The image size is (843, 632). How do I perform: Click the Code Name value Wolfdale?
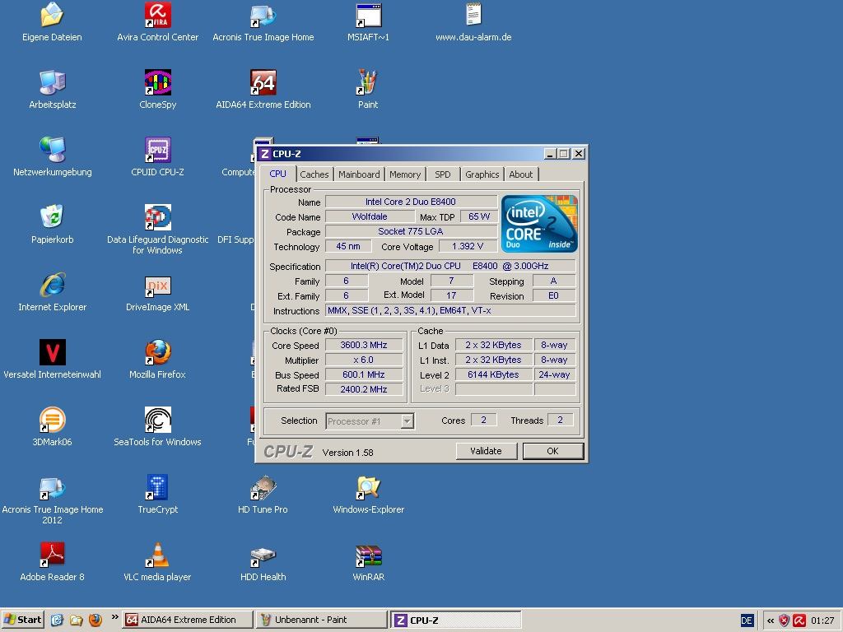370,216
